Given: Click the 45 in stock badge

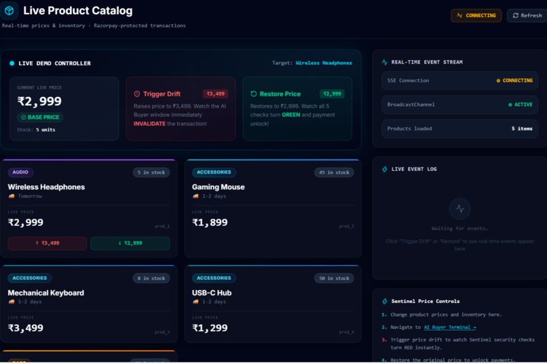Looking at the screenshot, I should [334, 172].
